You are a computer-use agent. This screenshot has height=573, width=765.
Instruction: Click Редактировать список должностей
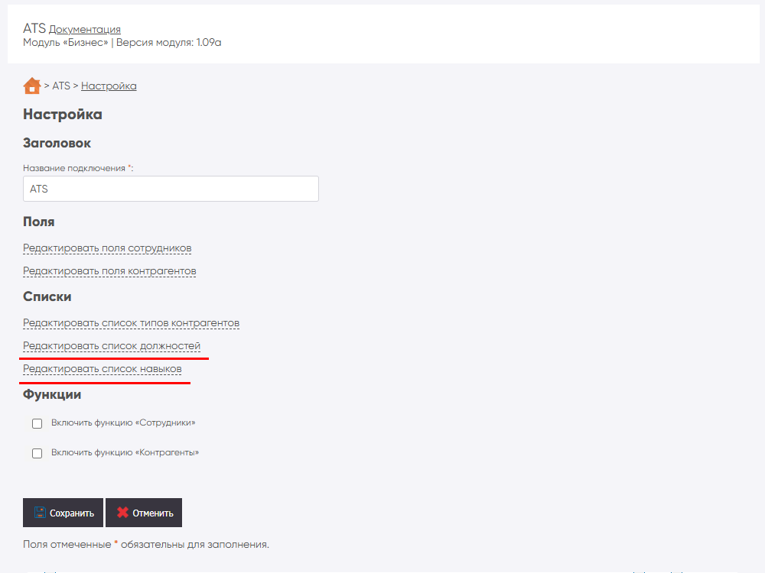[112, 346]
